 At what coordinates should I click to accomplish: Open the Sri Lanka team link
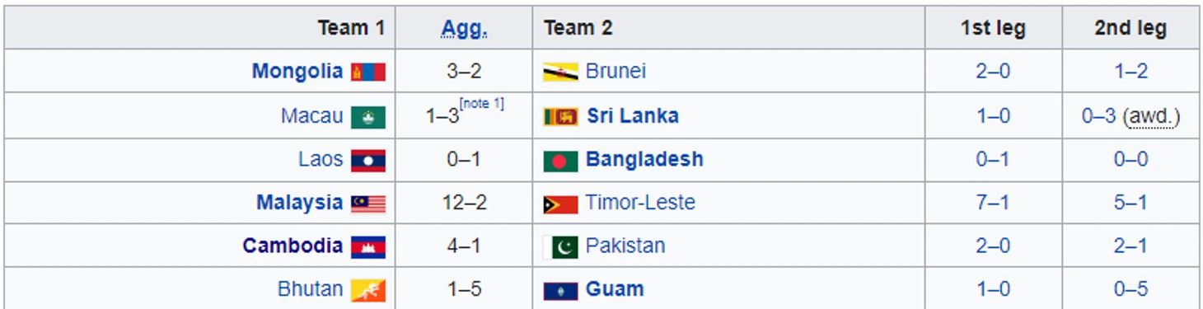click(x=633, y=116)
